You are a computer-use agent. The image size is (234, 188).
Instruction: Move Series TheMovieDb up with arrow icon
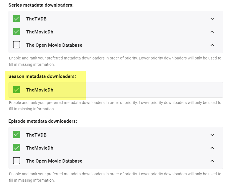212,32
